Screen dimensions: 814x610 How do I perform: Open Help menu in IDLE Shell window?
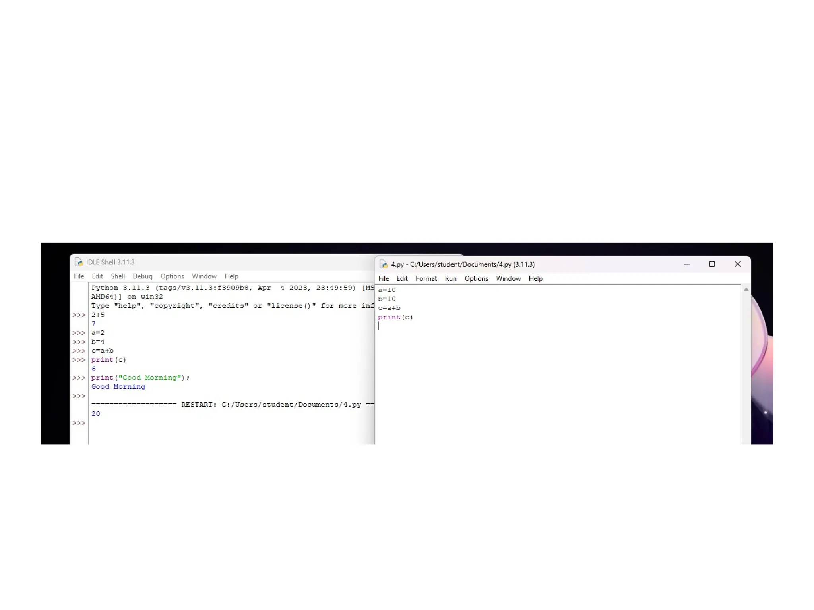[x=231, y=276]
